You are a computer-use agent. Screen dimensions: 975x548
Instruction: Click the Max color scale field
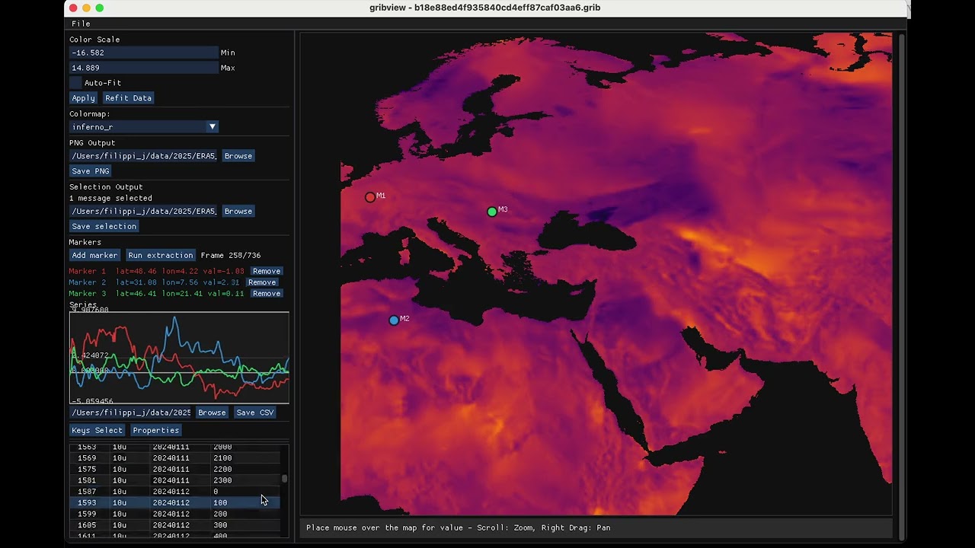click(x=144, y=68)
